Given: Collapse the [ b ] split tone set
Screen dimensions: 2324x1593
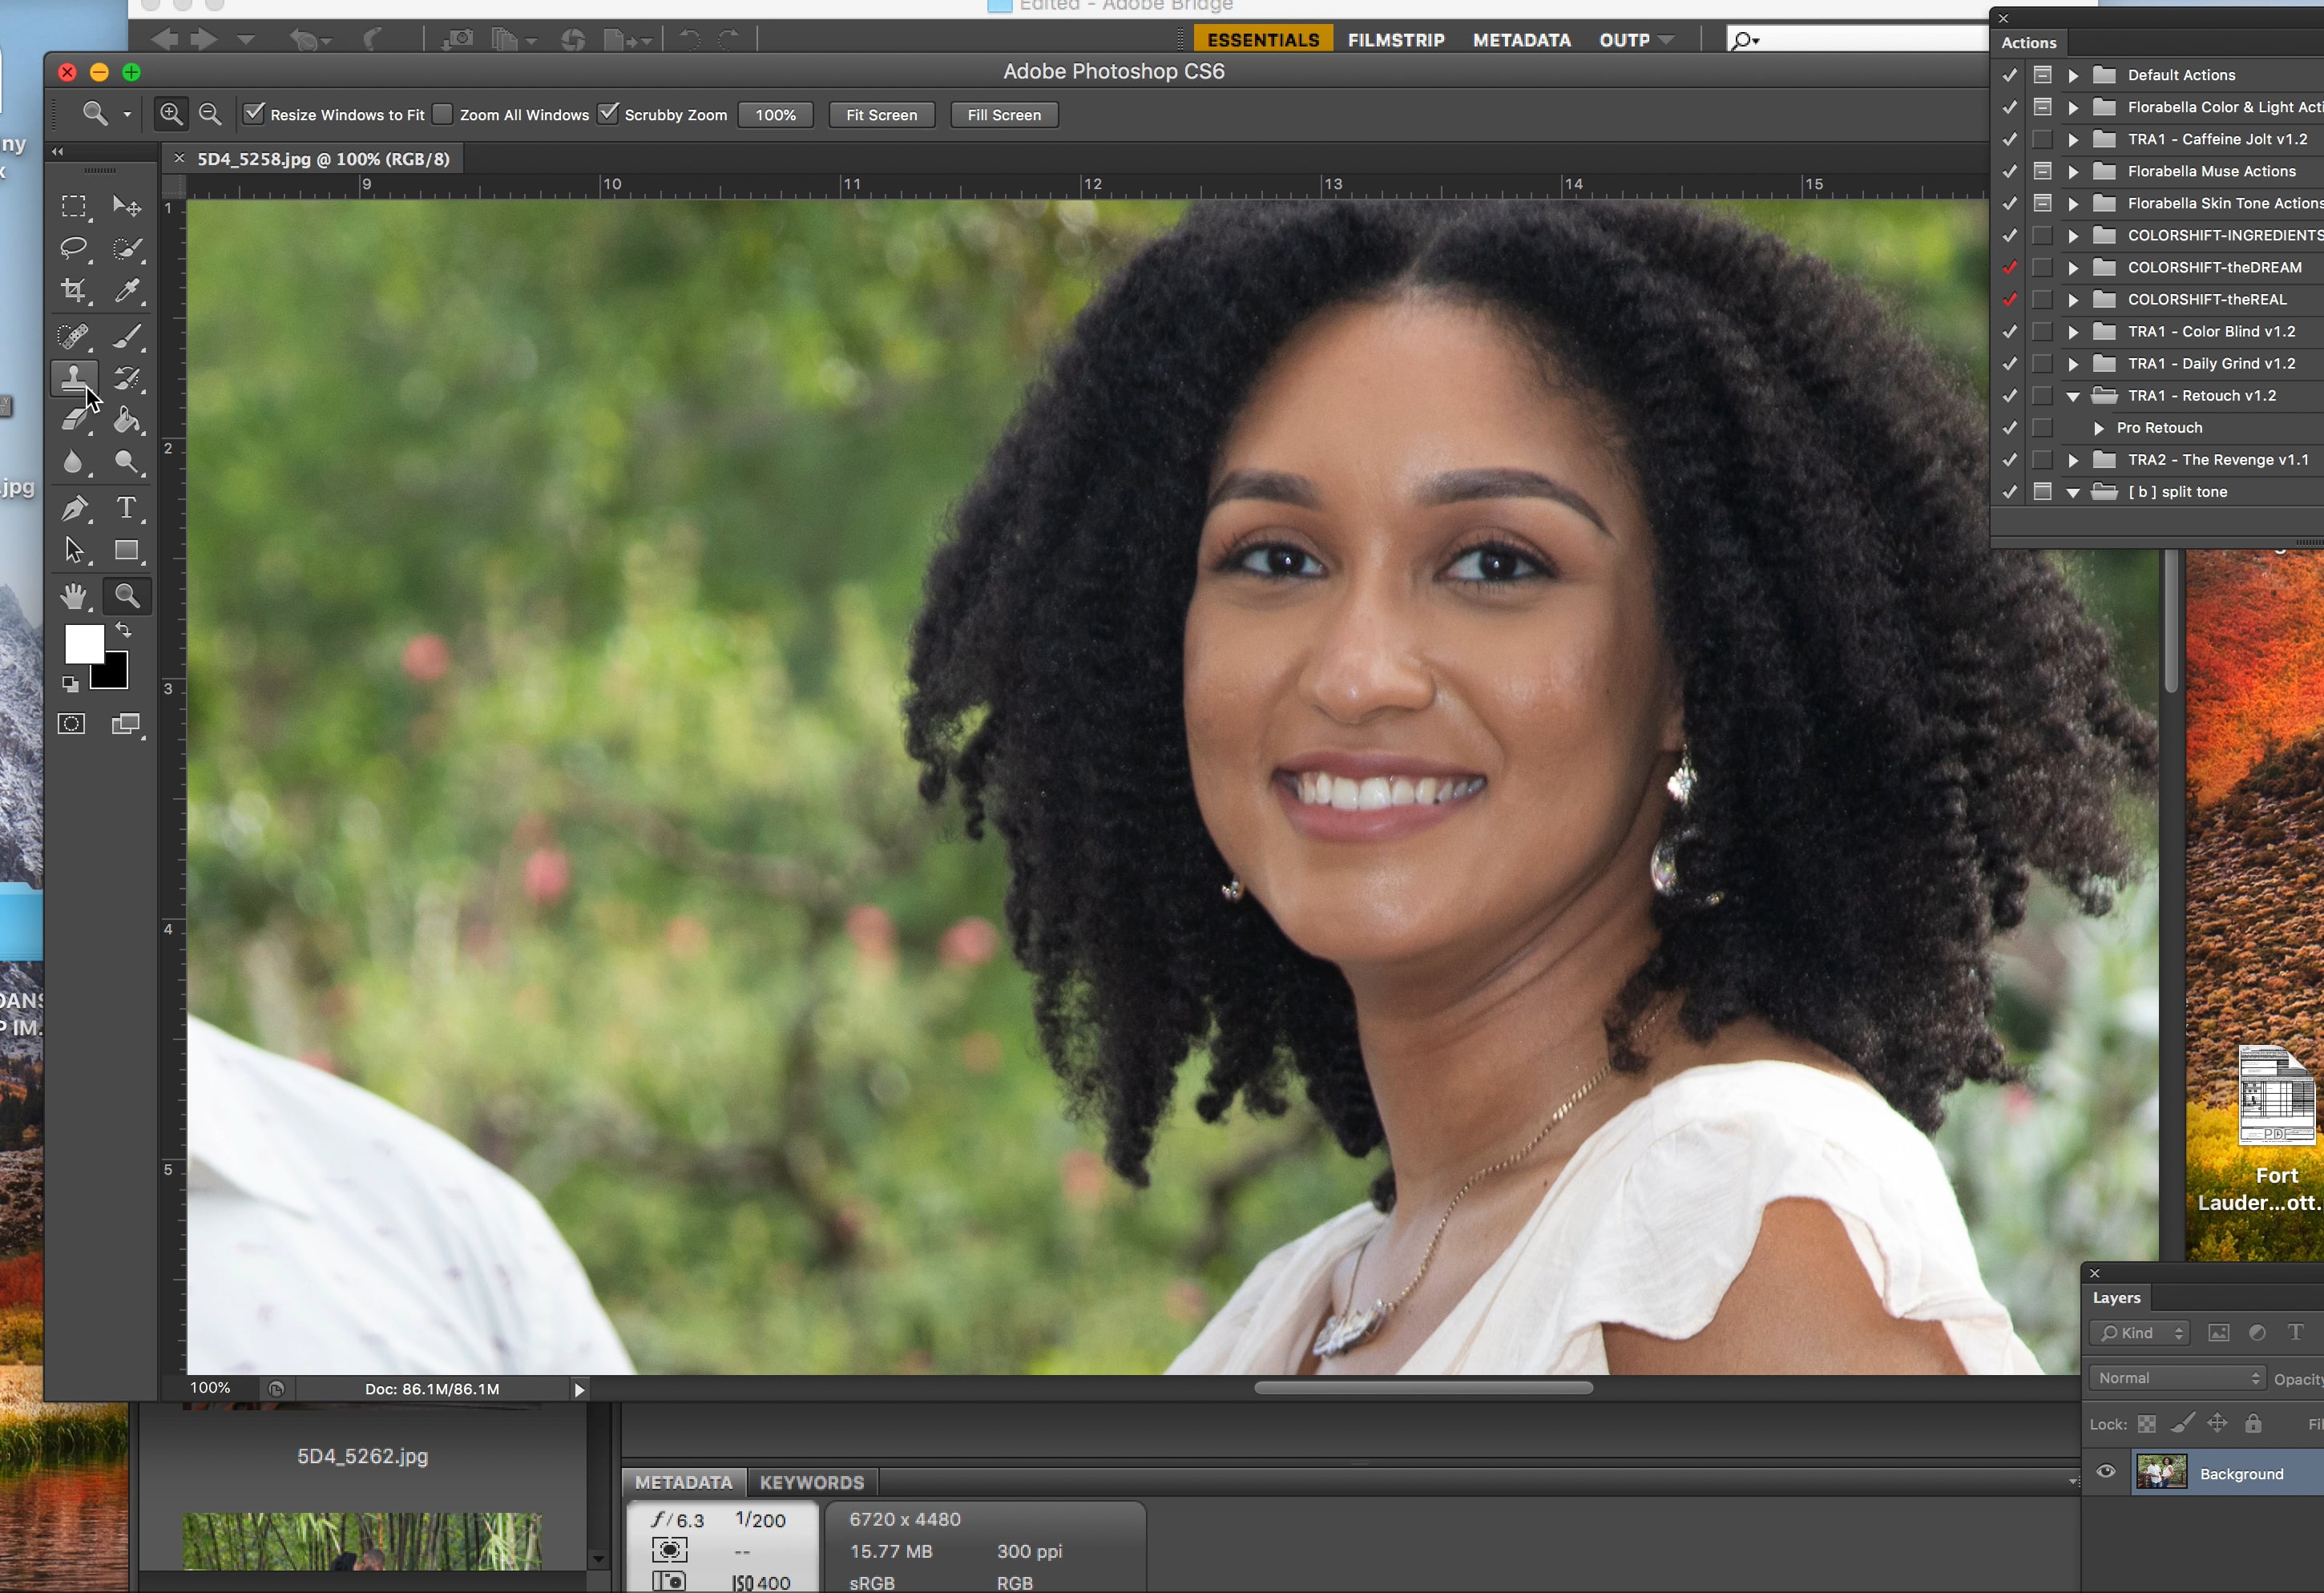Looking at the screenshot, I should [2074, 492].
